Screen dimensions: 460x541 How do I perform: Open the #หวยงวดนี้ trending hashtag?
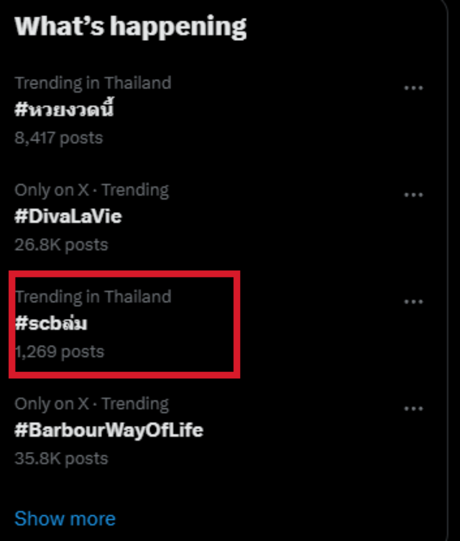[x=64, y=109]
